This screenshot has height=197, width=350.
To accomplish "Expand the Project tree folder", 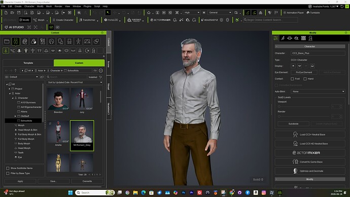I will point(10,89).
